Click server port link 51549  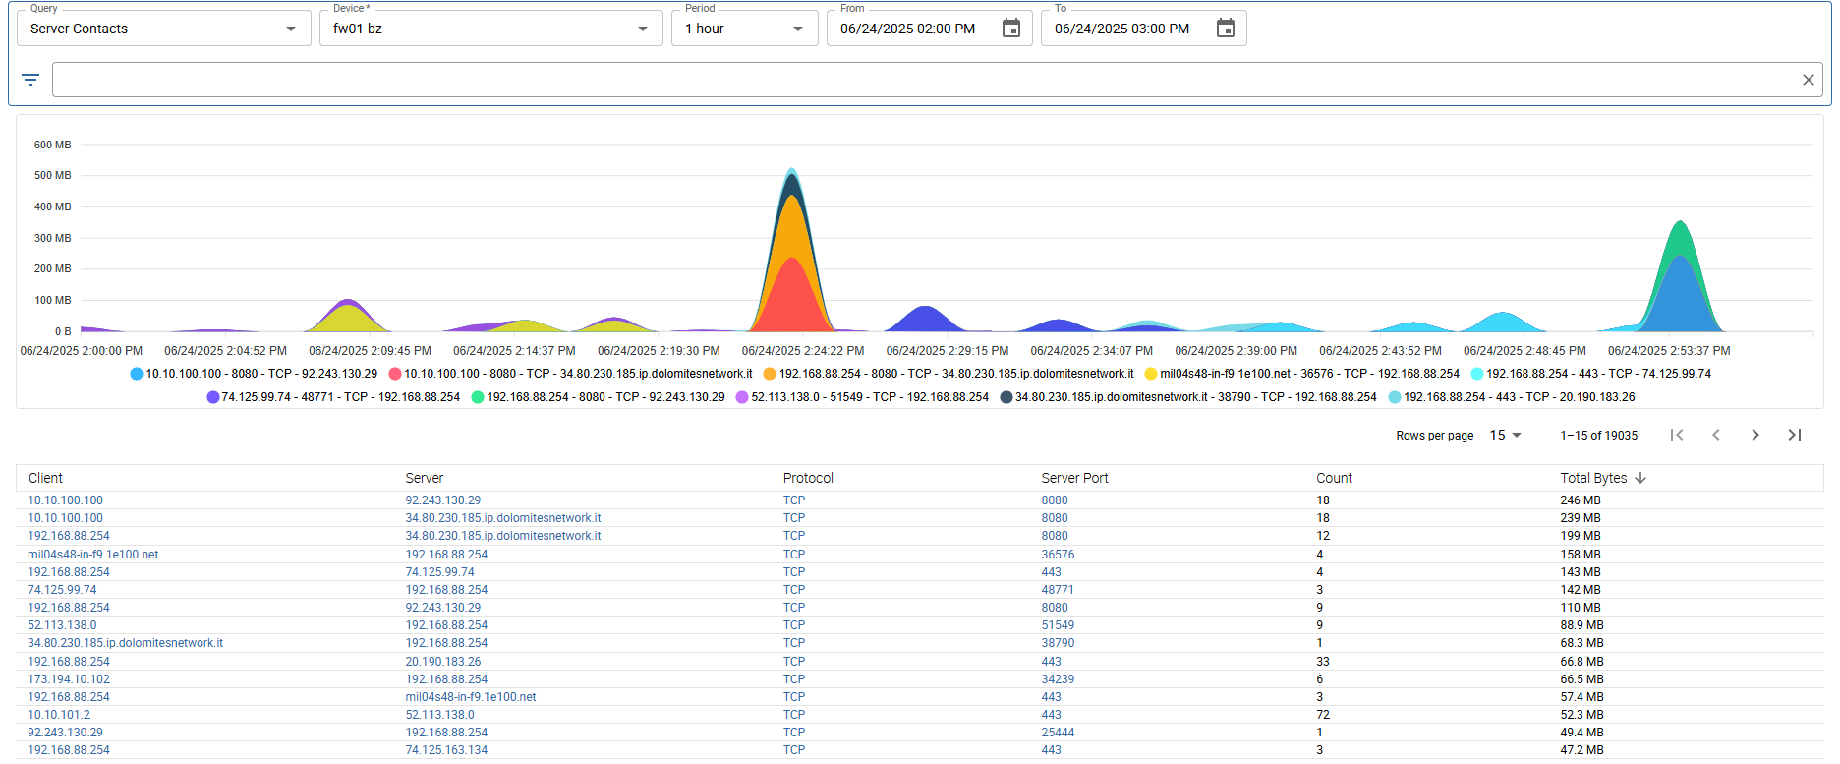(1058, 625)
